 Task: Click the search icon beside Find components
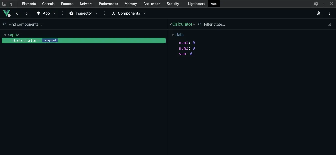[5, 24]
